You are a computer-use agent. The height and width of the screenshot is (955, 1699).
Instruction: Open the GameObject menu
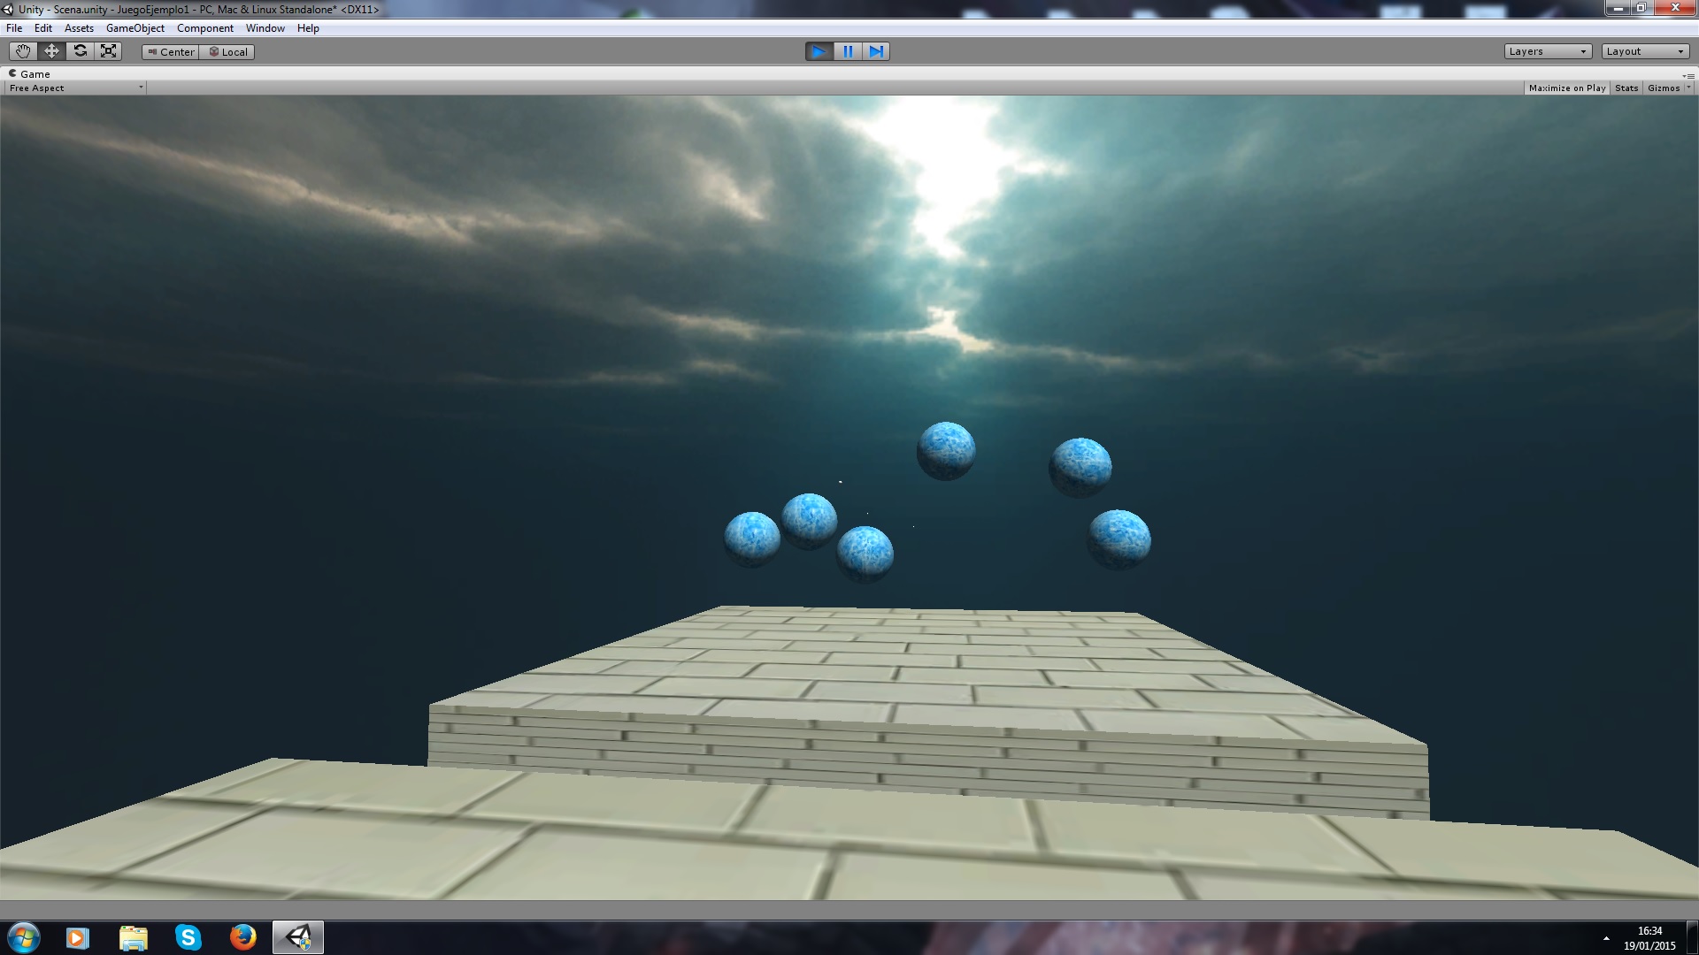[x=135, y=28]
